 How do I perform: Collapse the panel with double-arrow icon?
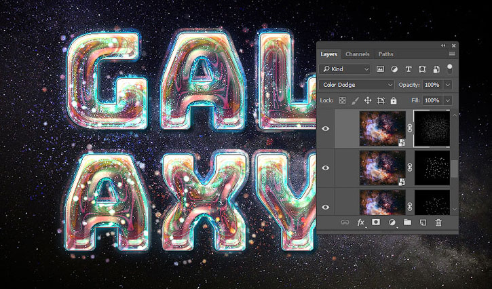[443, 45]
